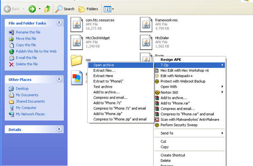Choose Edit with Notepad++
The image size is (253, 166).
[190, 76]
